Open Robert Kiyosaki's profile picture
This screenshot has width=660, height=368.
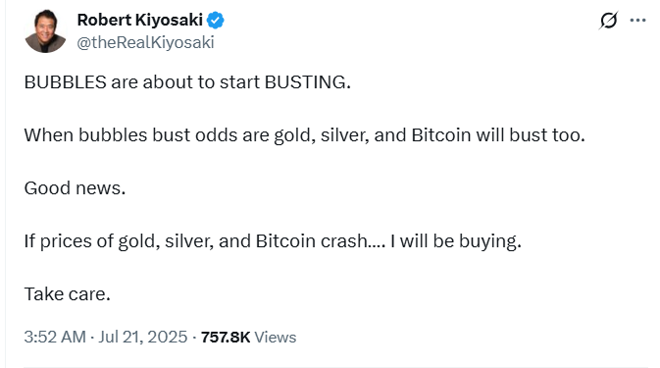pyautogui.click(x=45, y=31)
